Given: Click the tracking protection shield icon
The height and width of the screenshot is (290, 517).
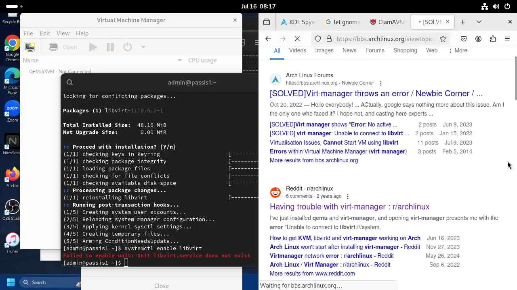Looking at the screenshot, I should 318,39.
